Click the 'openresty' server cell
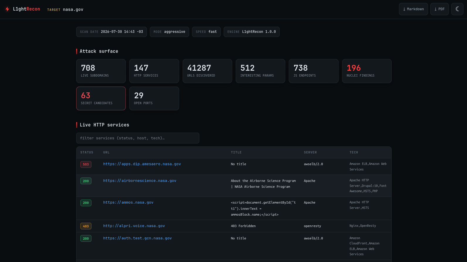Viewport: 467px width, 262px height. (313, 226)
